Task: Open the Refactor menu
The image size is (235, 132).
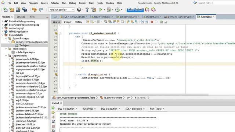Action: click(55, 3)
